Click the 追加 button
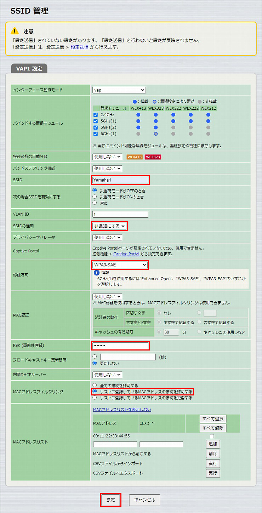The width and height of the screenshot is (262, 513). tap(213, 444)
